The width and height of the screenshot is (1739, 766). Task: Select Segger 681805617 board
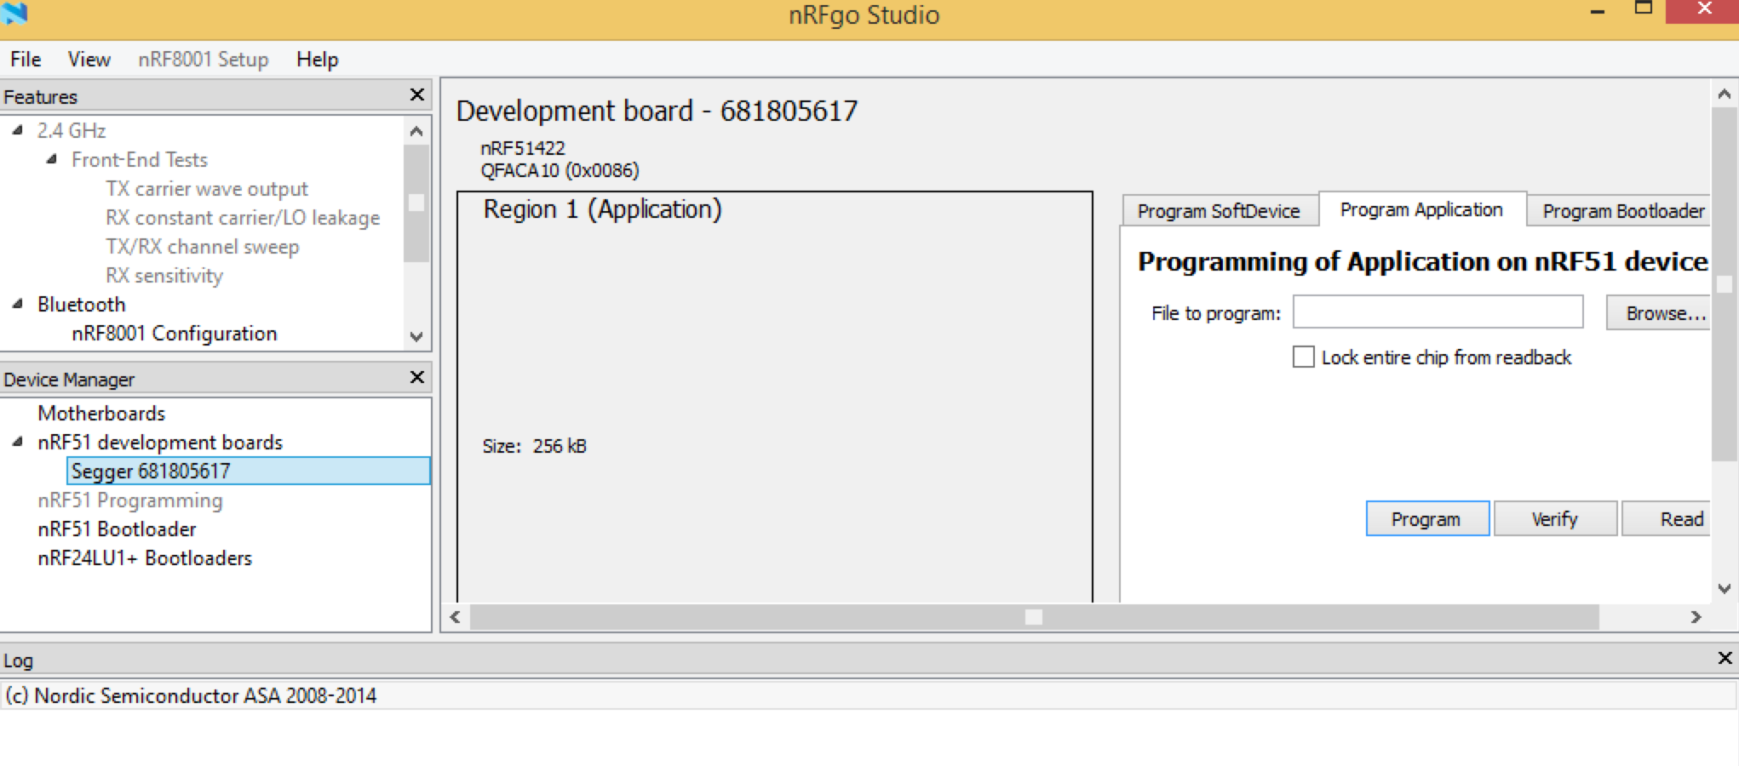point(249,471)
